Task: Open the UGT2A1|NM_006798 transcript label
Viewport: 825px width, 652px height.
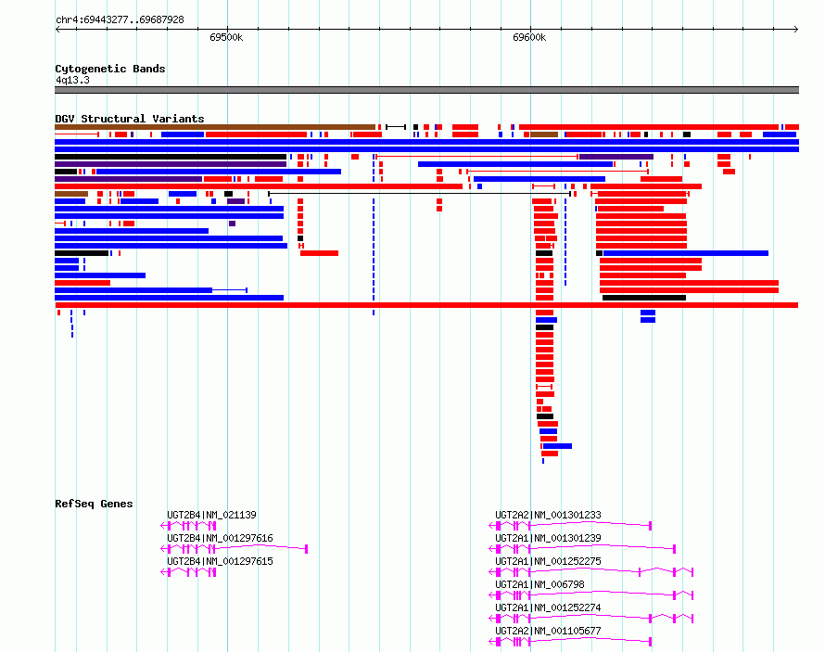Action: pyautogui.click(x=539, y=584)
